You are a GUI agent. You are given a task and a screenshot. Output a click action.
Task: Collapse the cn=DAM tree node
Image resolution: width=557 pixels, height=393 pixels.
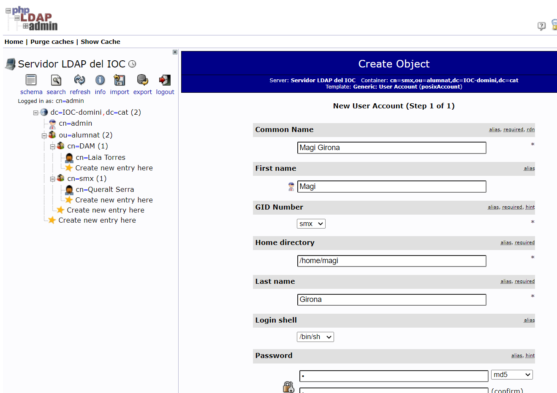[52, 147]
